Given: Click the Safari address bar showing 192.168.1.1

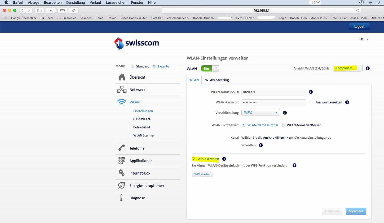Looking at the screenshot, I should tap(262, 11).
